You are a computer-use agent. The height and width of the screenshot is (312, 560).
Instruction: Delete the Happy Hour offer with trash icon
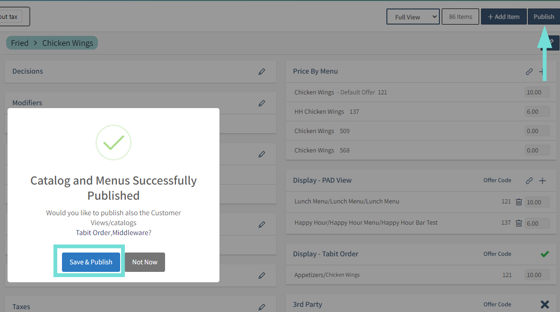coord(519,223)
